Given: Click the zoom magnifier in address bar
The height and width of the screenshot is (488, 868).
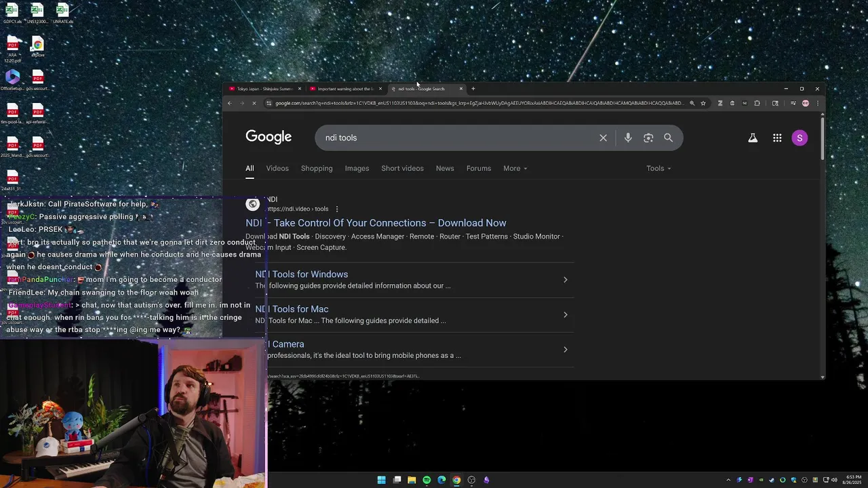Looking at the screenshot, I should 692,103.
